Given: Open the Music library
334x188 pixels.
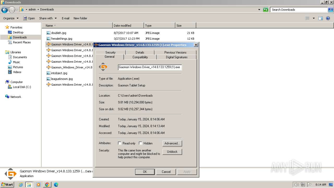Looking at the screenshot, I should [16, 62].
